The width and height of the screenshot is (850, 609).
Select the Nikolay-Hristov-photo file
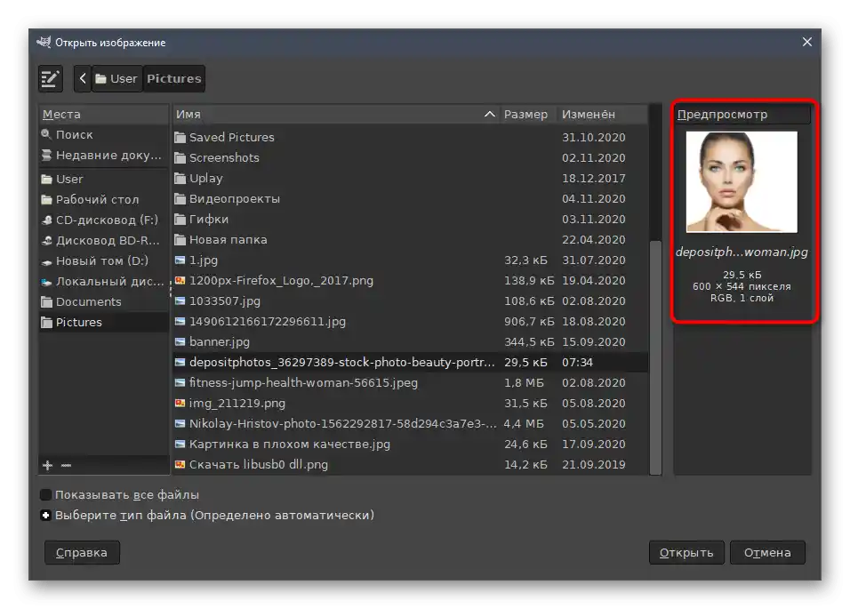coord(411,424)
